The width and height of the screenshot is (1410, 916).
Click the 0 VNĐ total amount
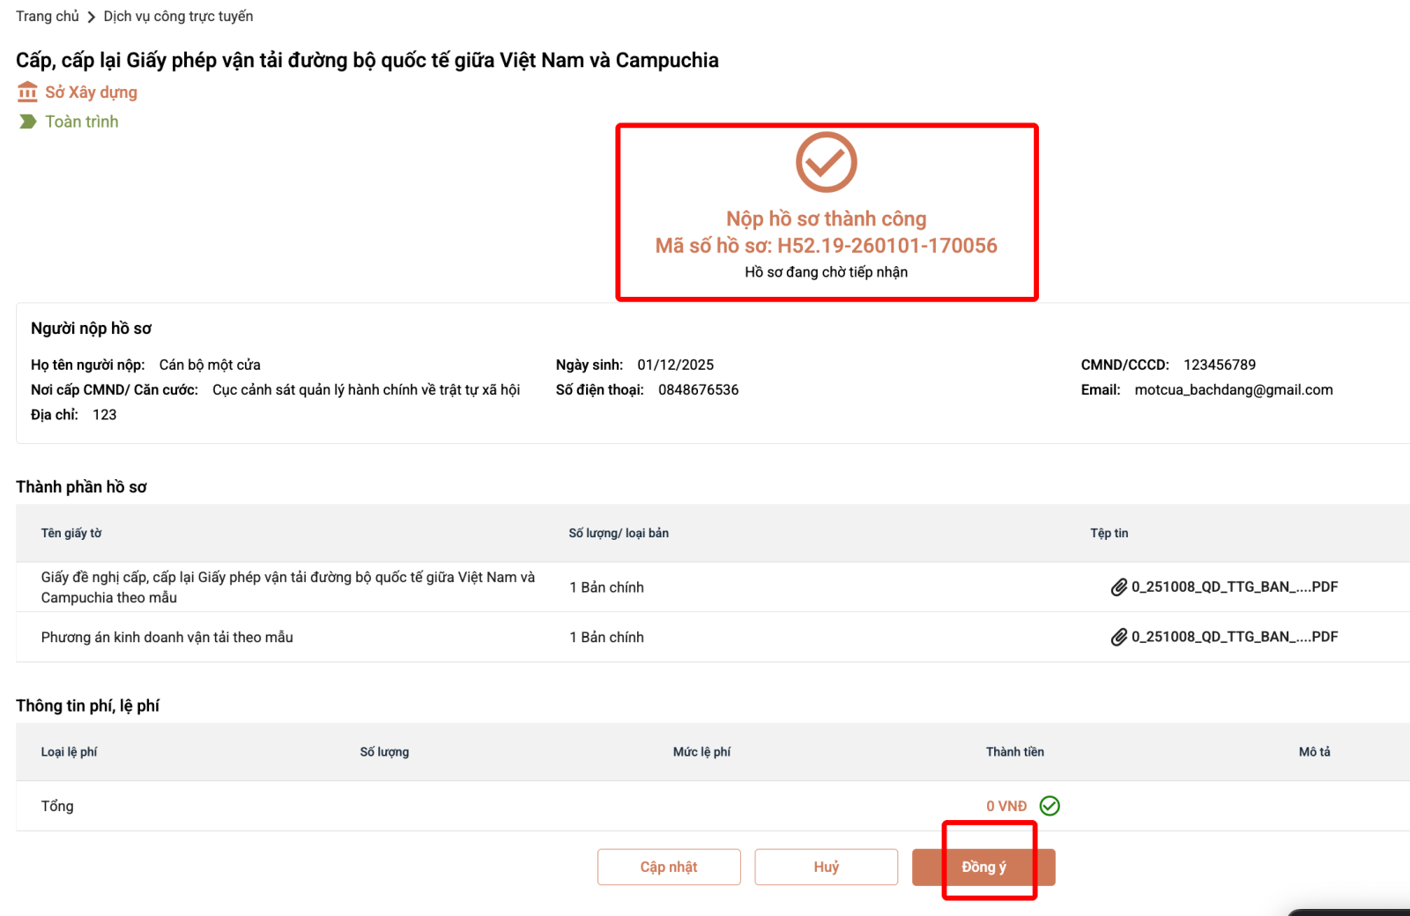[1006, 806]
